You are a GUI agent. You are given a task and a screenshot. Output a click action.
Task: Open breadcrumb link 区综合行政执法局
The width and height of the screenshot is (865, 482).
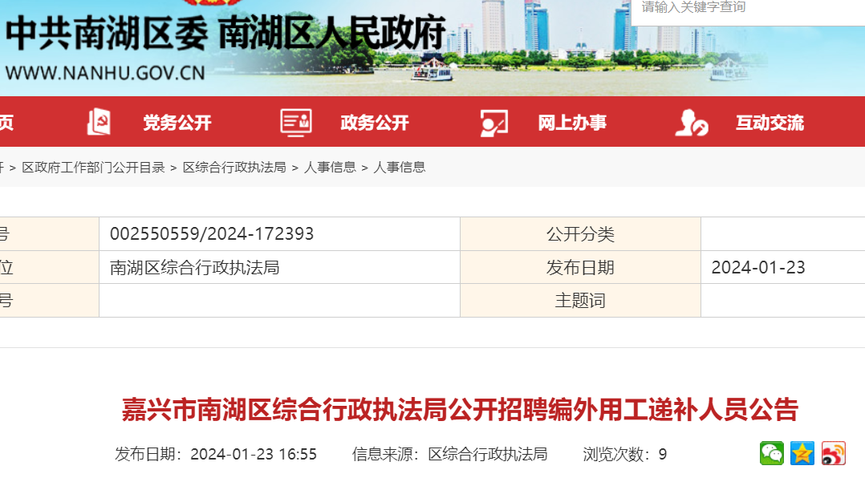point(234,167)
